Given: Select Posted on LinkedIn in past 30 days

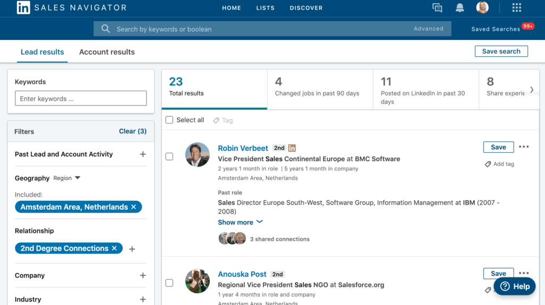Looking at the screenshot, I should click(426, 89).
